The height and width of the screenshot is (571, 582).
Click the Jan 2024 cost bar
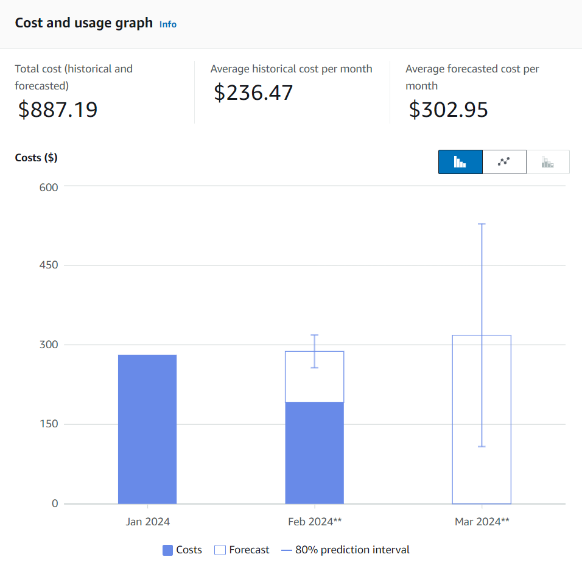pos(147,429)
